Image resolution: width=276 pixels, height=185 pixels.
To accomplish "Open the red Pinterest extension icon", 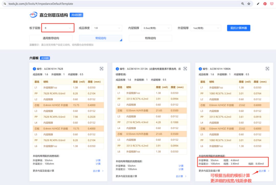I will coord(265,4).
